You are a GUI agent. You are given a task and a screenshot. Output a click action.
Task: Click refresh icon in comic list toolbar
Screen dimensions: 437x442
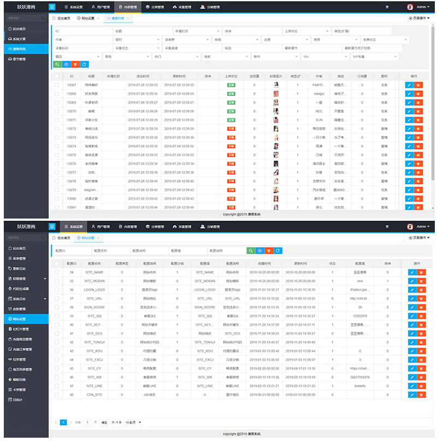click(84, 64)
